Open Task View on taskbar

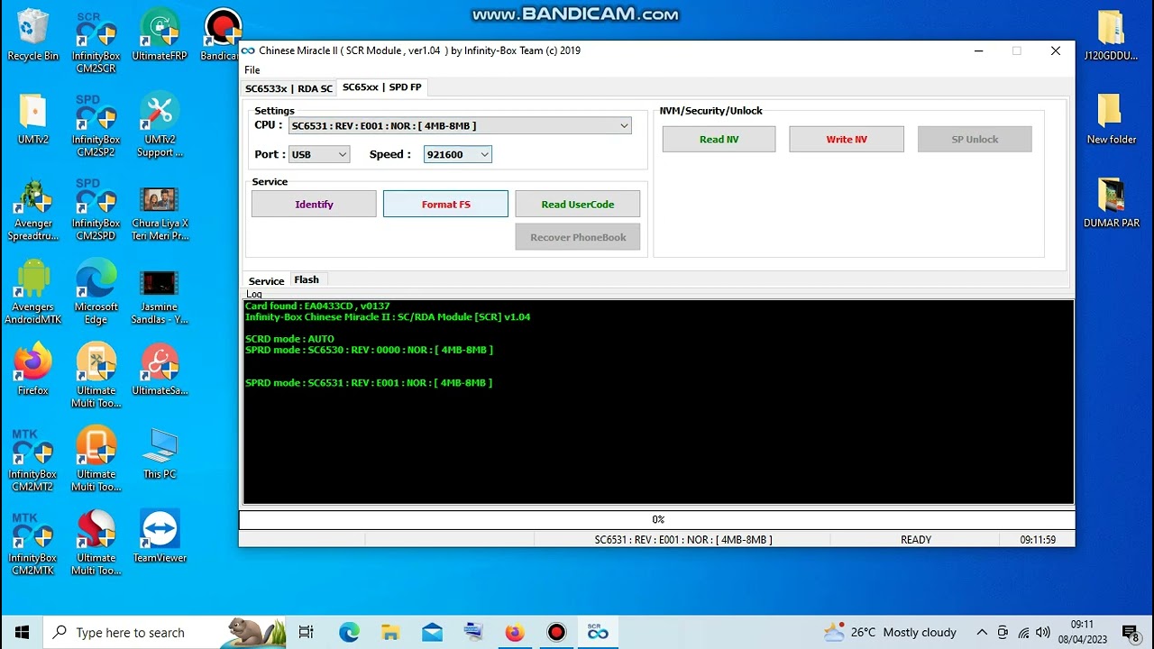tap(306, 632)
